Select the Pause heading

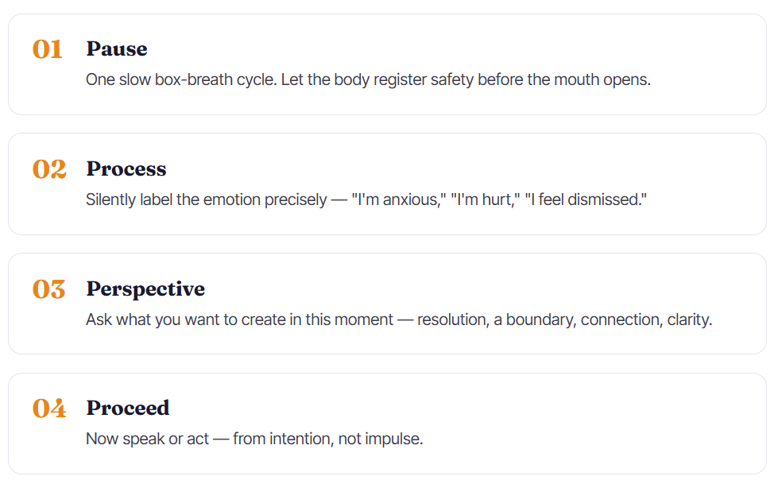(x=117, y=48)
